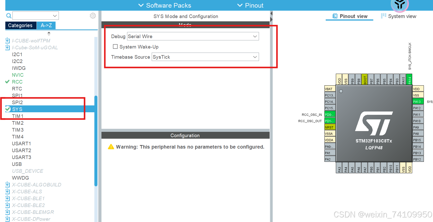Image resolution: width=433 pixels, height=222 pixels.
Task: Click the warning triangle icon
Action: [111, 147]
